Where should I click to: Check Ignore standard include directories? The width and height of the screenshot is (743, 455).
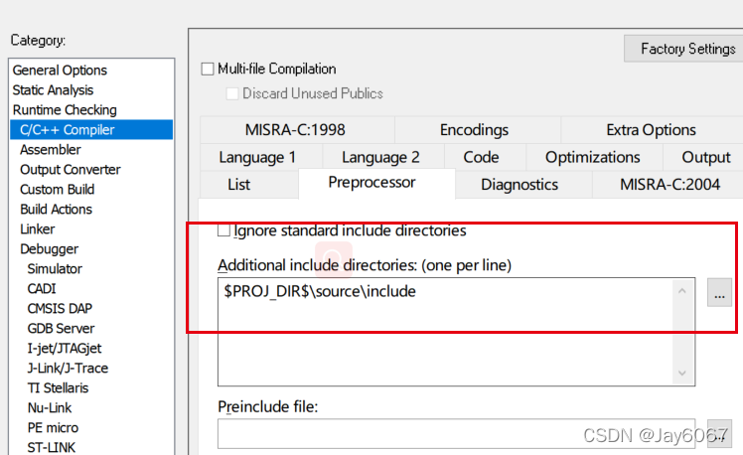(x=223, y=230)
